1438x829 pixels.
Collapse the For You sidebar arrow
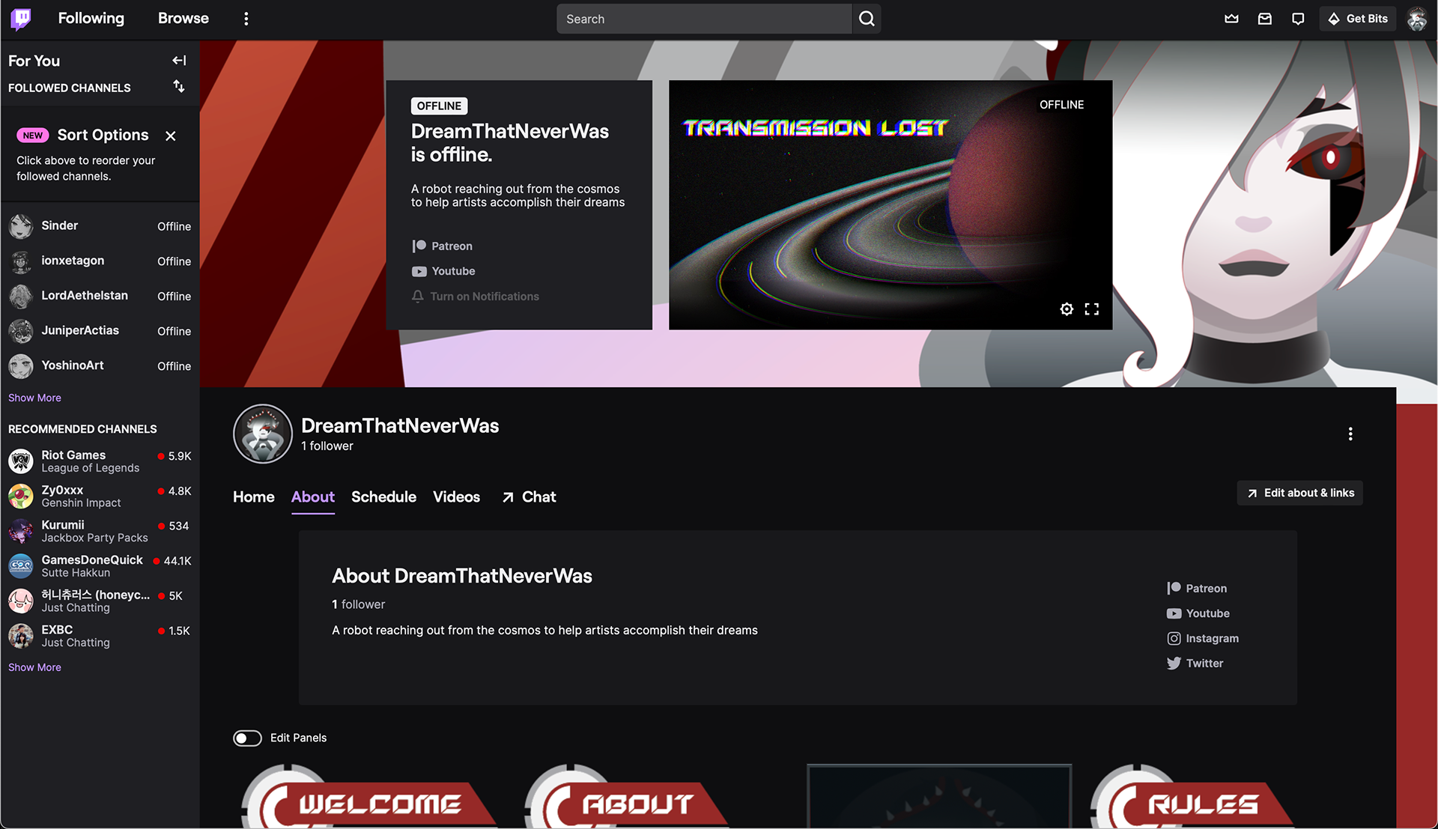click(x=179, y=61)
